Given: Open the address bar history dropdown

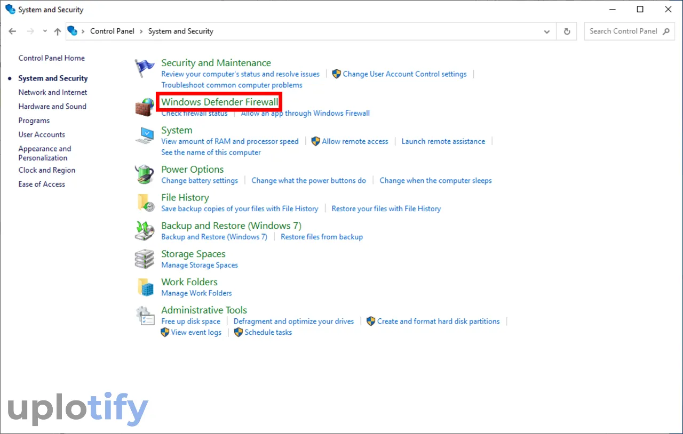Looking at the screenshot, I should [x=547, y=31].
